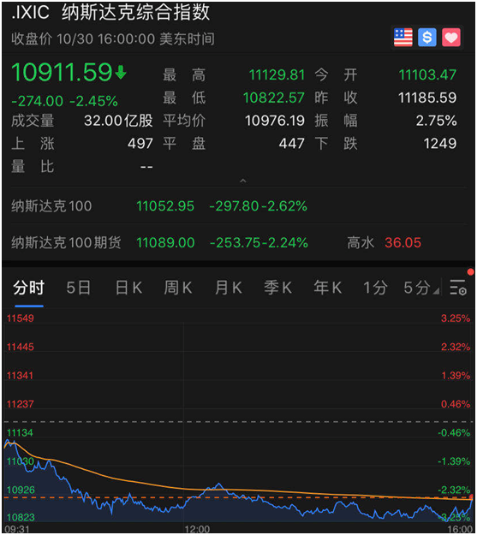Tap the green down arrow beside price

pyautogui.click(x=121, y=73)
